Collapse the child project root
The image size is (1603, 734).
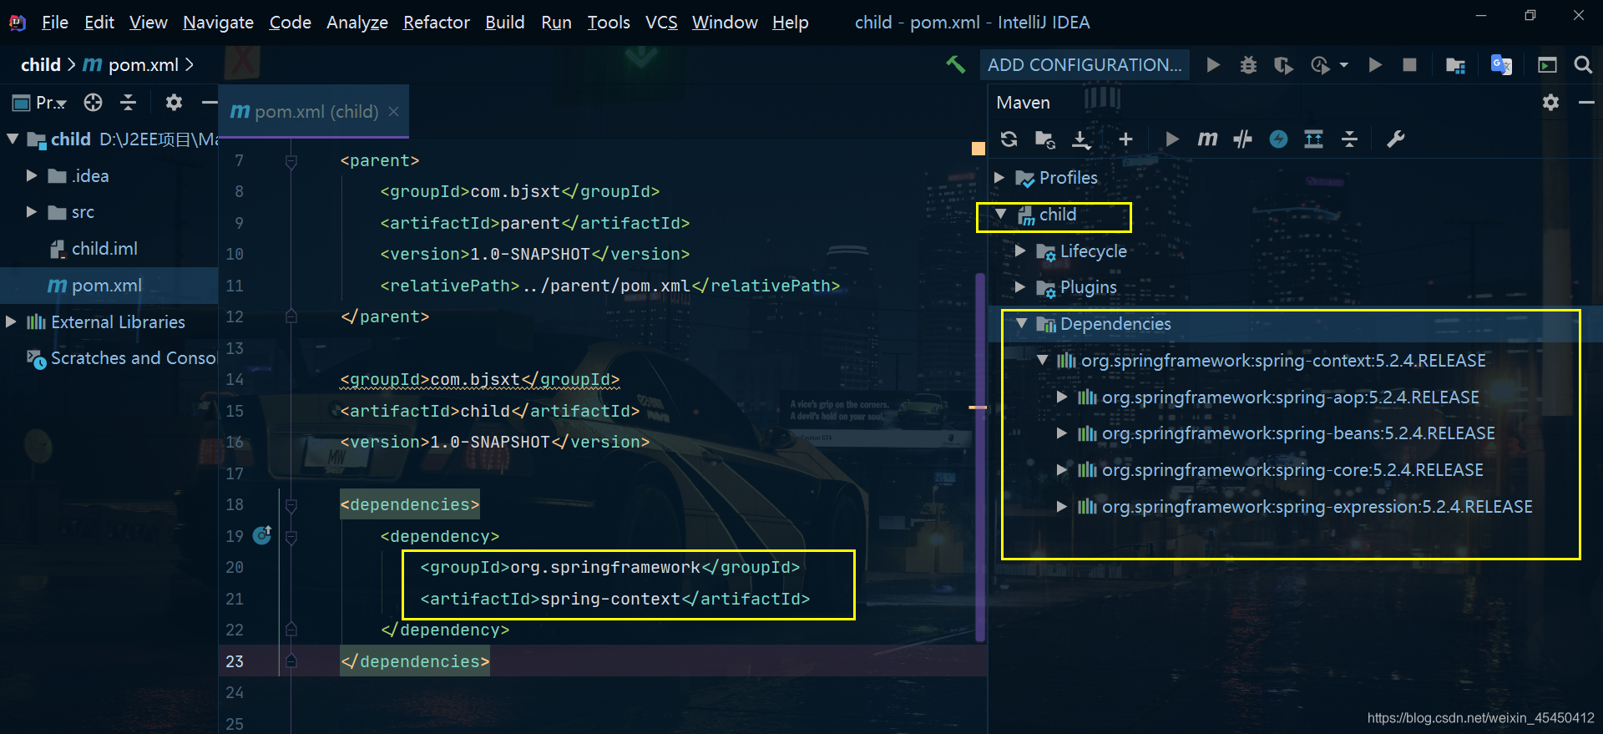[x=13, y=139]
